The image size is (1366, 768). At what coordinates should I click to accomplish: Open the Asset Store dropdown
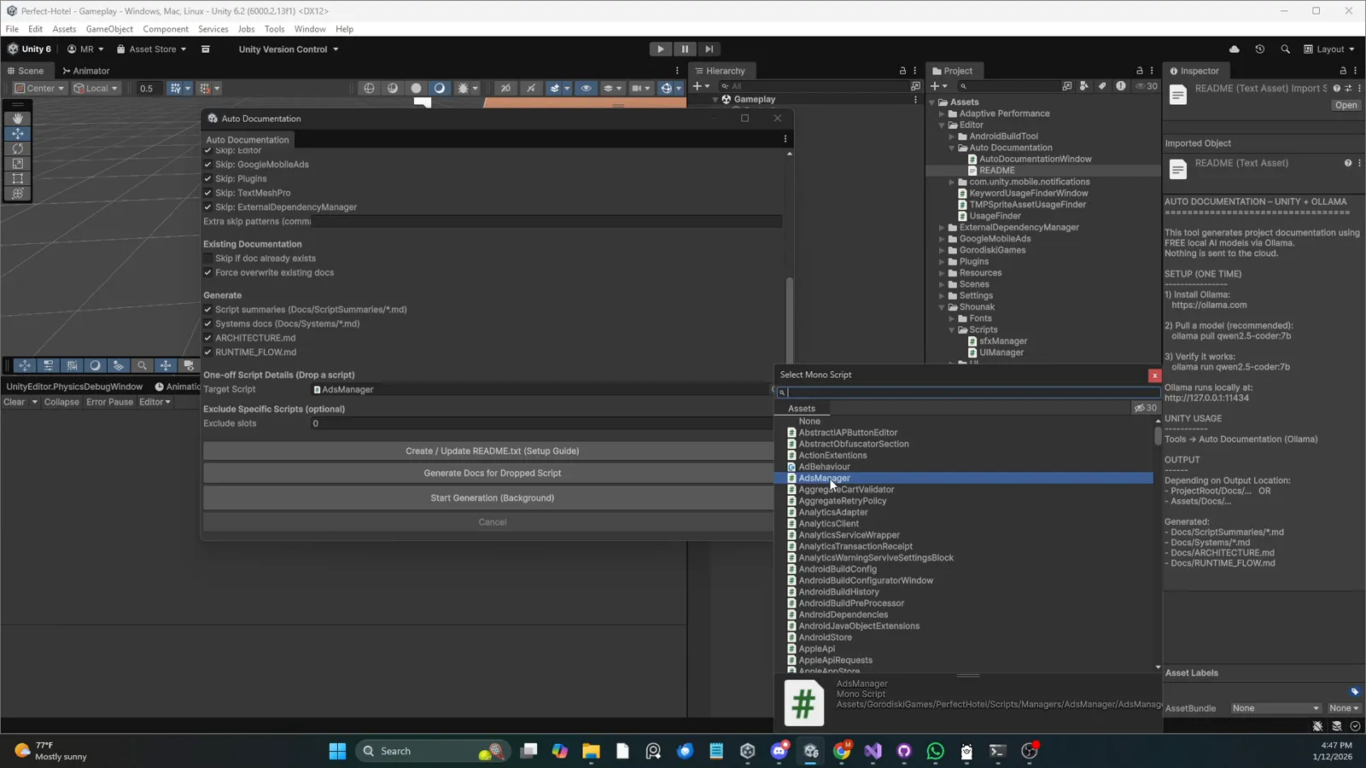coord(151,49)
